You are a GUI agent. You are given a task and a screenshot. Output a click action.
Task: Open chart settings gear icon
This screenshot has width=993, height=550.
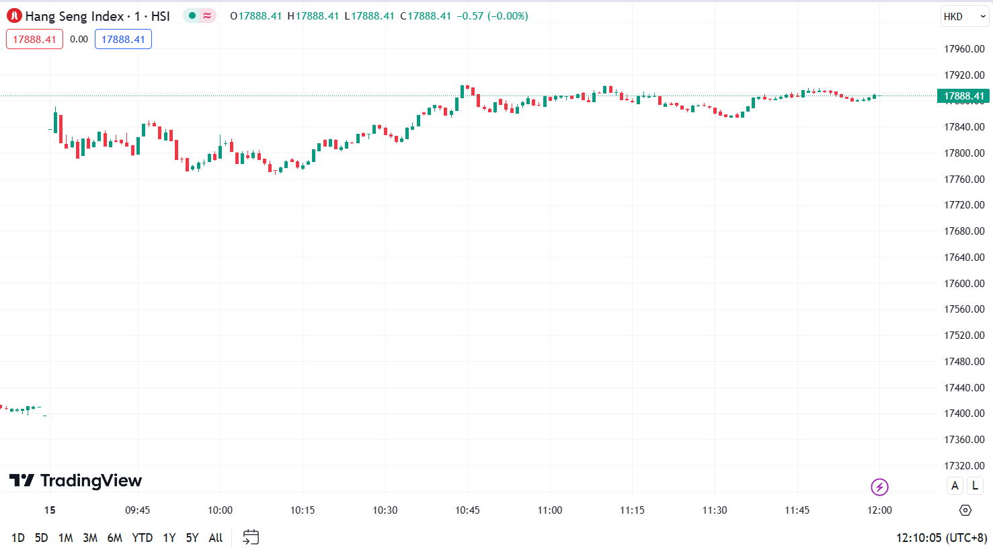coord(965,510)
